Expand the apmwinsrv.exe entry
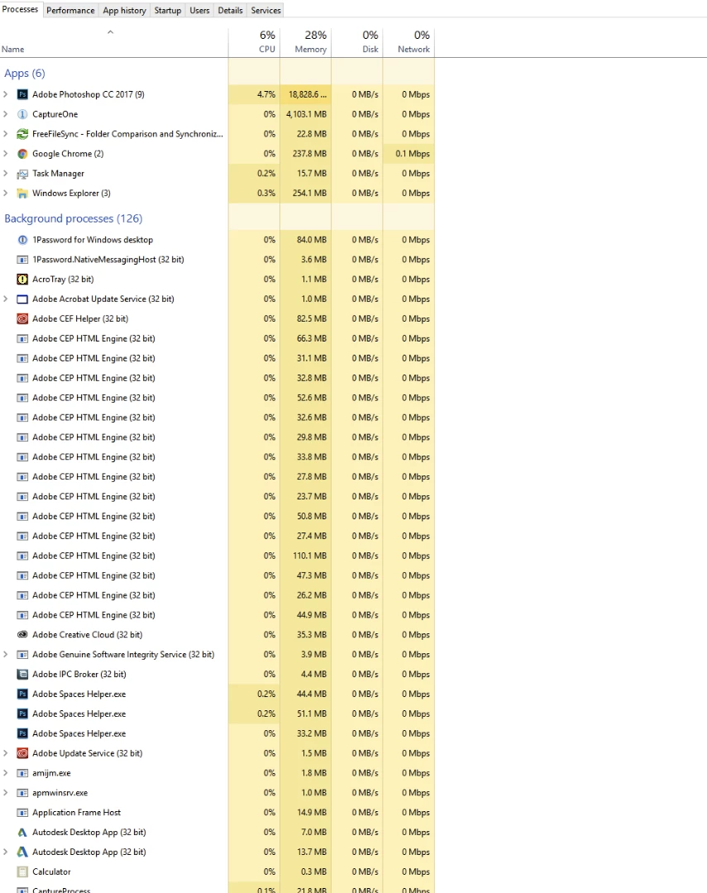 coord(6,793)
